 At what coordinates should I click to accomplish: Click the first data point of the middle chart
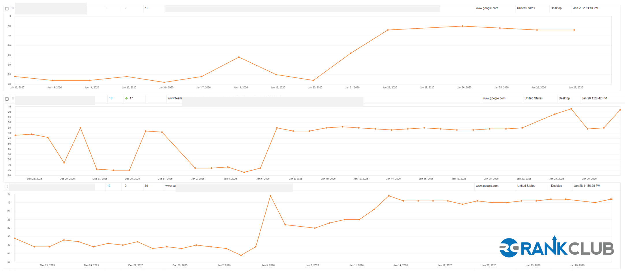tap(15, 135)
